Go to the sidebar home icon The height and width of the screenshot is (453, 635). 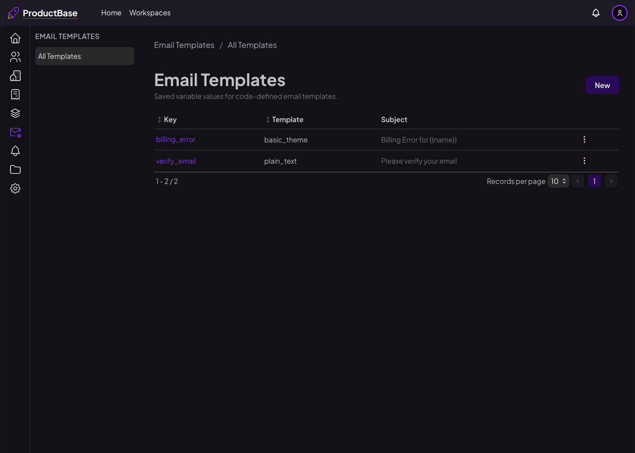[15, 38]
